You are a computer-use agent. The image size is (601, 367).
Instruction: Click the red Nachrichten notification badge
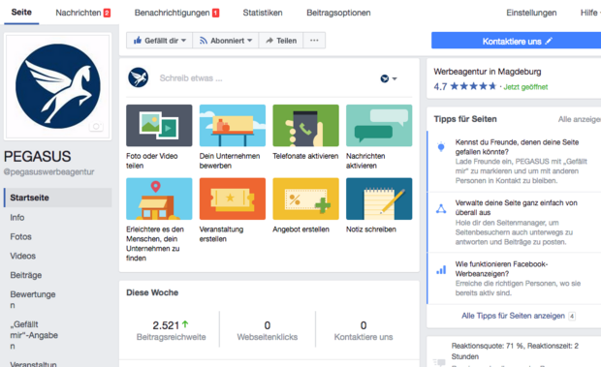point(107,13)
